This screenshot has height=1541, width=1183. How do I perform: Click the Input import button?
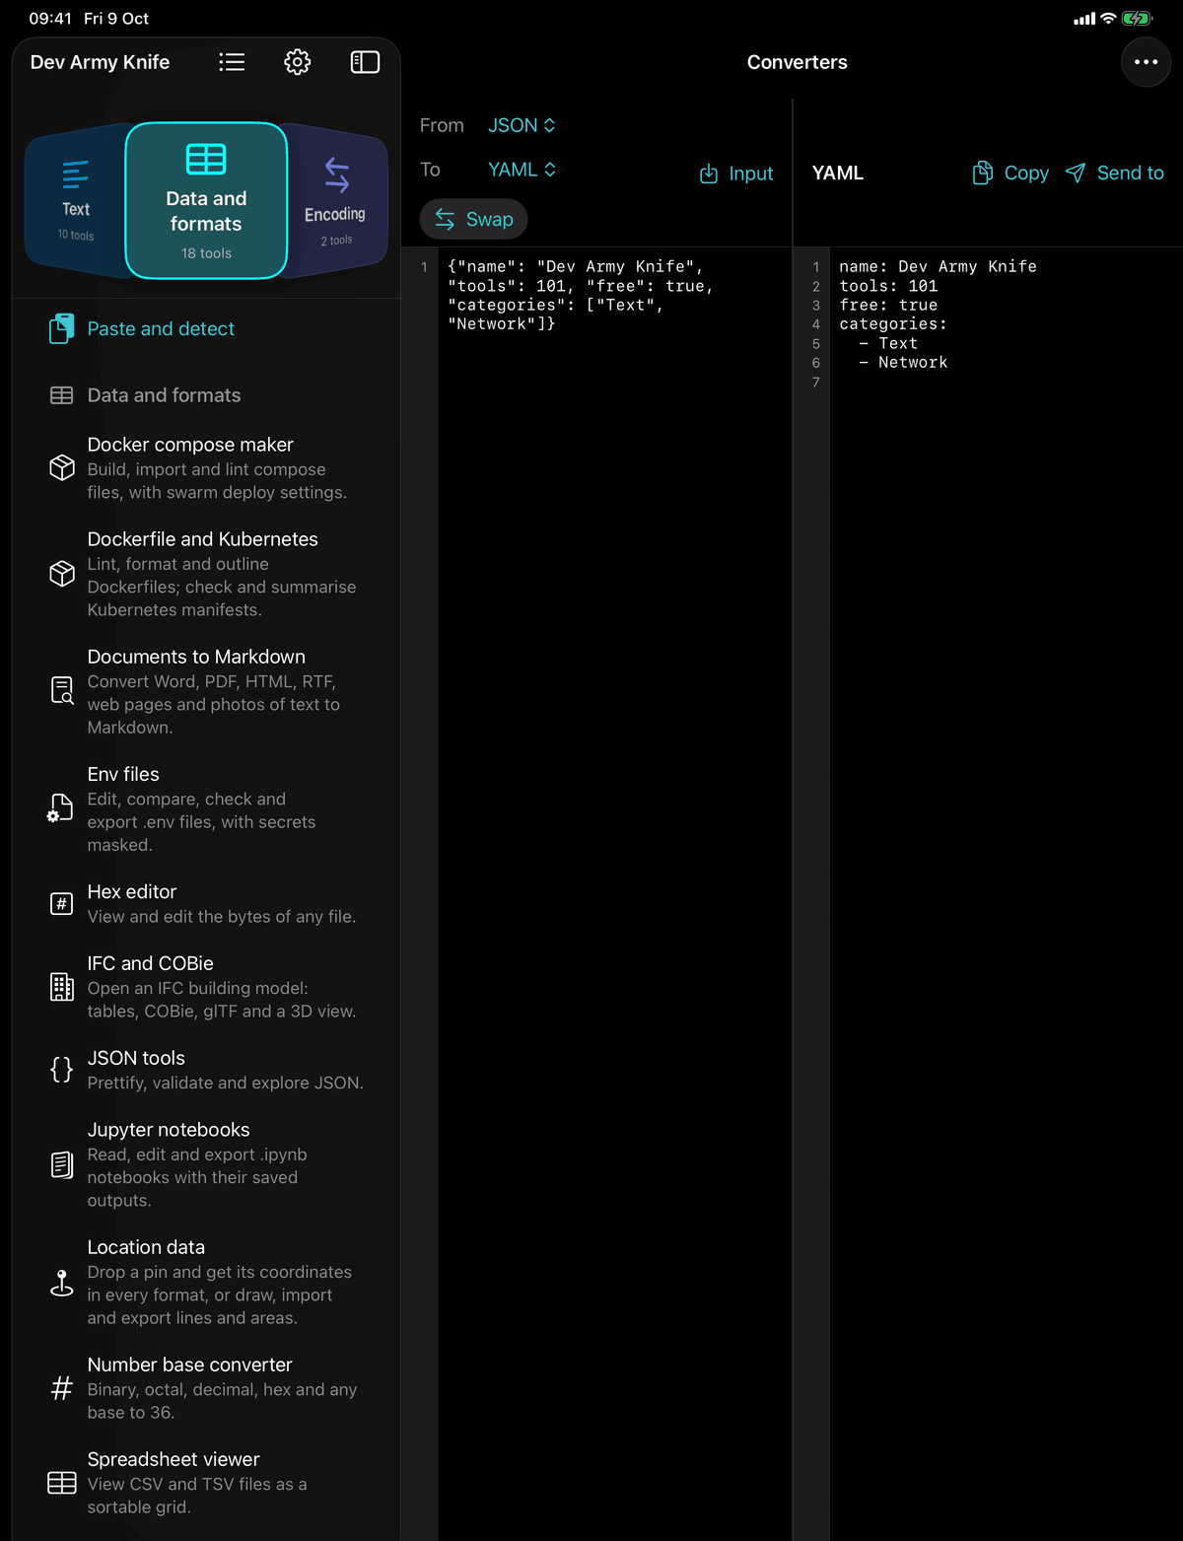[736, 174]
